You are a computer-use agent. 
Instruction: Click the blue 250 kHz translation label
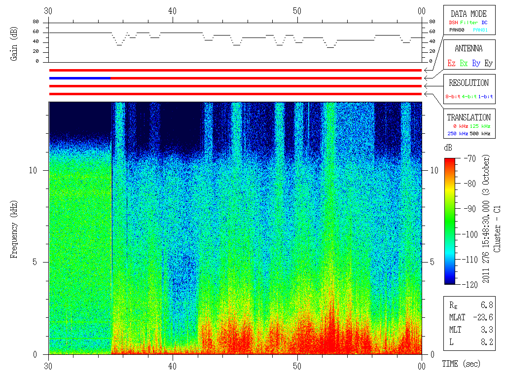pos(458,133)
